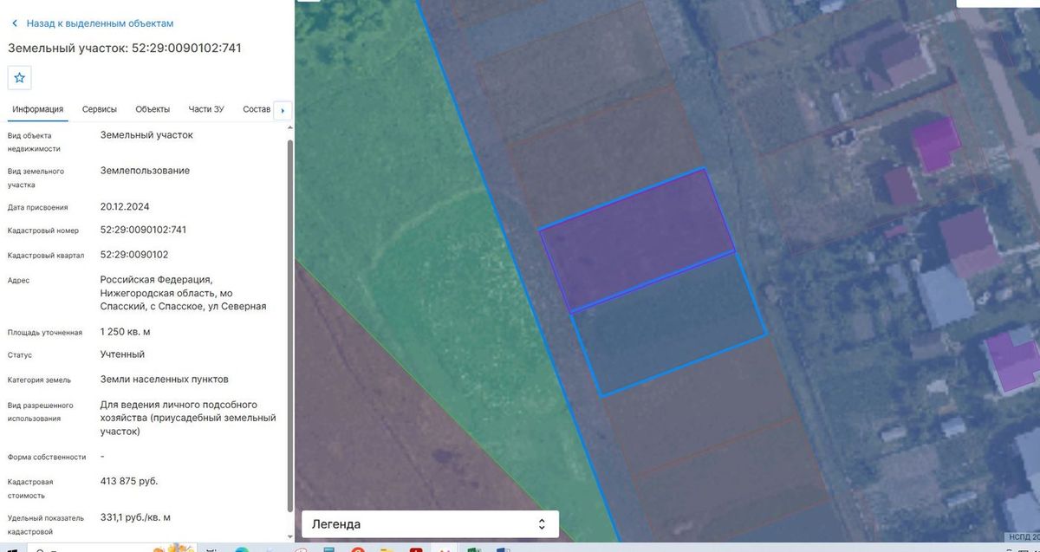The width and height of the screenshot is (1040, 552).
Task: Click the Дата присвоения label
Action: point(37,207)
